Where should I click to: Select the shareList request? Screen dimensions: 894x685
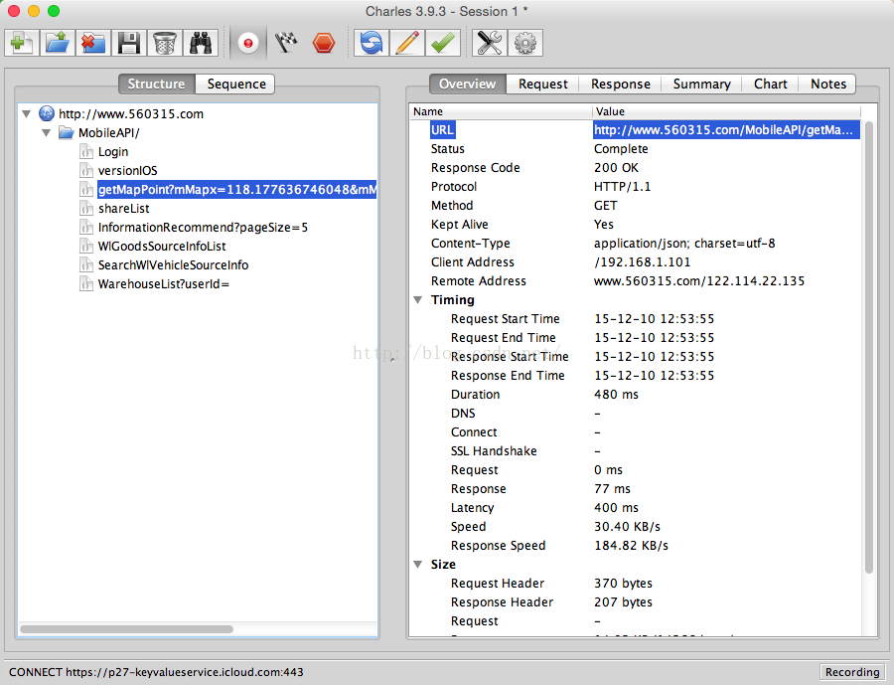124,209
